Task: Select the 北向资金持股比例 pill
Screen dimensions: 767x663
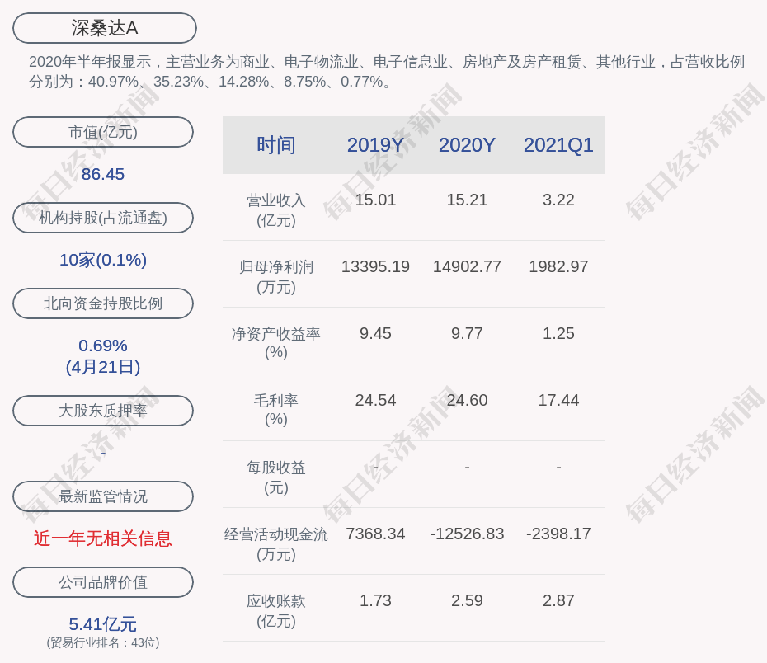Action: pyautogui.click(x=103, y=303)
